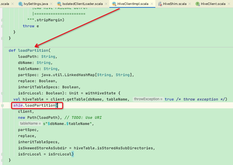Switch to the IsolatedClientLoader.scala tab
Screen dimensions: 233x165
[83, 4]
